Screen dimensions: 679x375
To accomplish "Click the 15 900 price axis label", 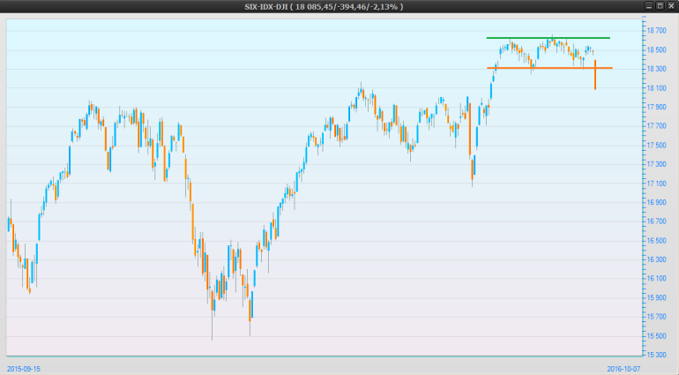I will pos(656,298).
